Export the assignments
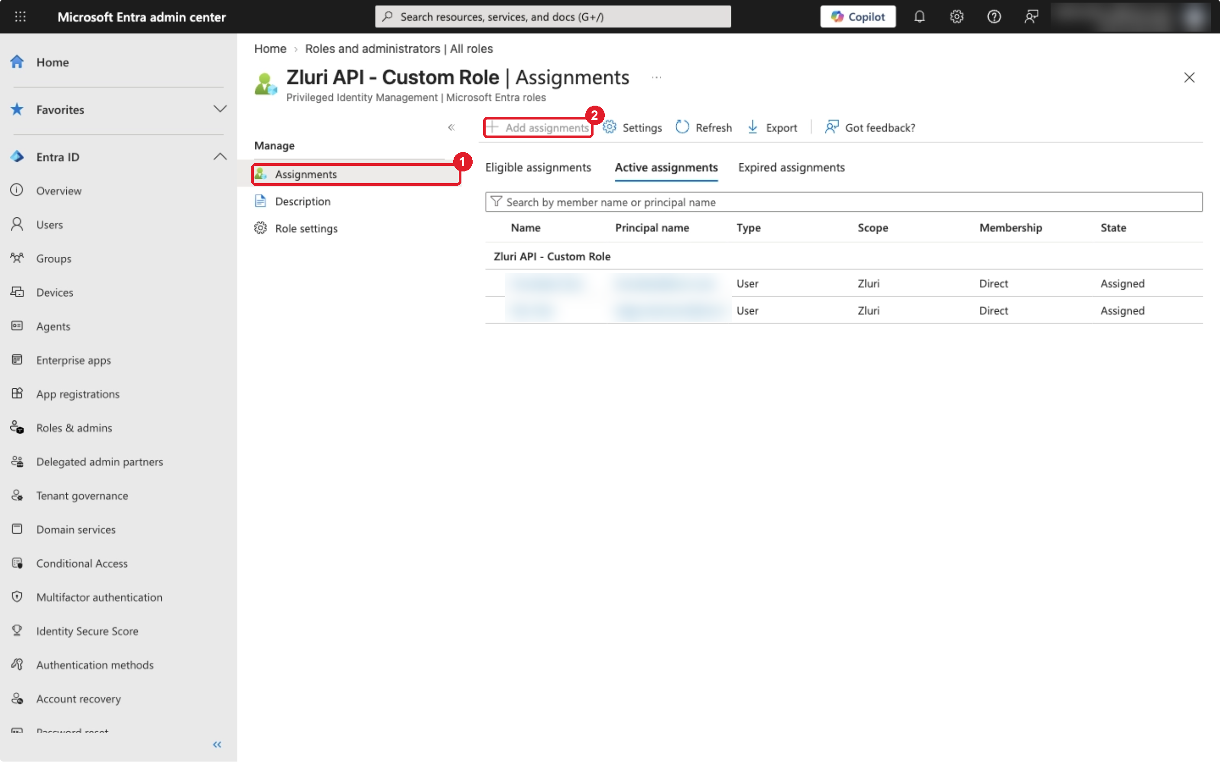Image resolution: width=1220 pixels, height=762 pixels. (772, 127)
